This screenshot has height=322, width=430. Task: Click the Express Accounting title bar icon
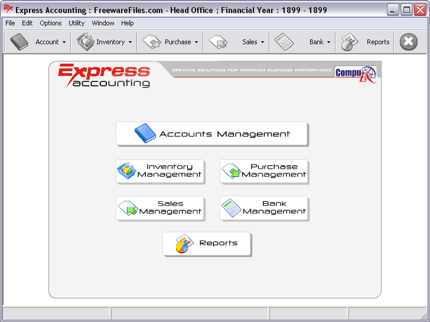pos(8,9)
